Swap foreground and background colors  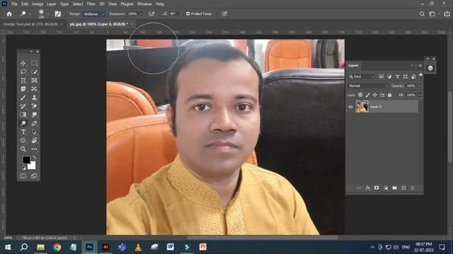click(34, 157)
